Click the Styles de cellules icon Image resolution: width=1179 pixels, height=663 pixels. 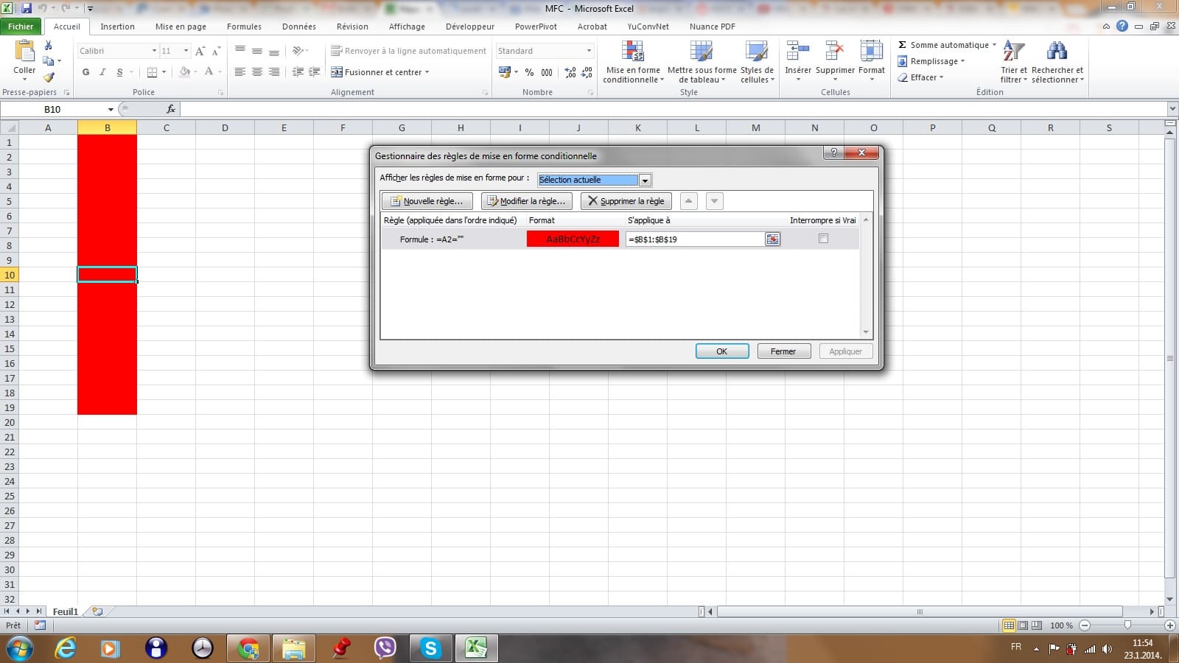pos(757,52)
